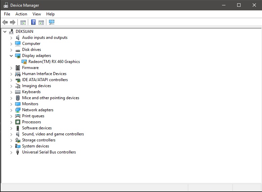This screenshot has height=192, width=262.
Task: Click the Audio inputs and outputs speaker icon
Action: click(18, 38)
